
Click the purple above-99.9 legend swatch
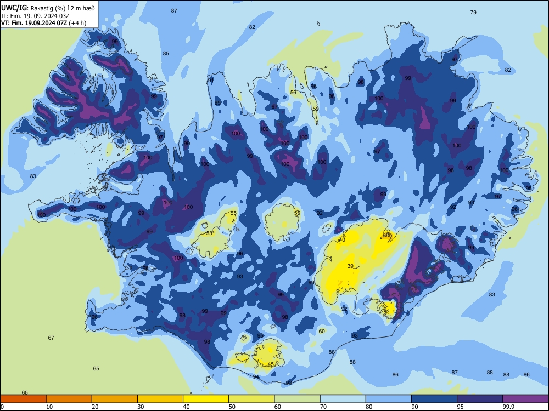525,399
